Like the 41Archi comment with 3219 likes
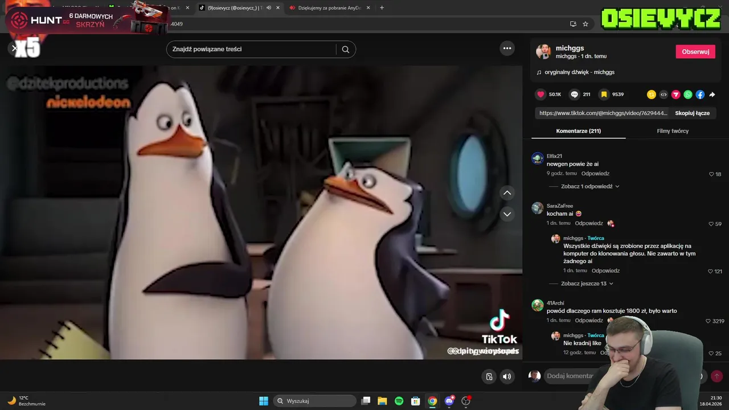Image resolution: width=729 pixels, height=410 pixels. [x=708, y=321]
